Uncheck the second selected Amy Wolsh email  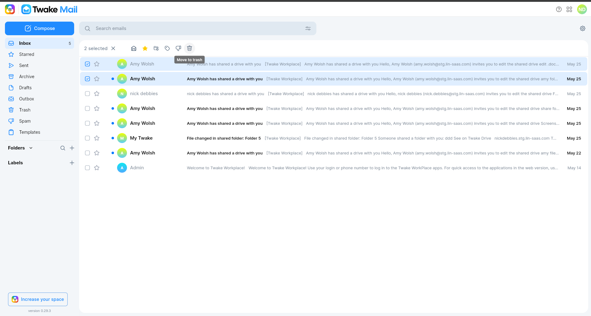tap(87, 79)
